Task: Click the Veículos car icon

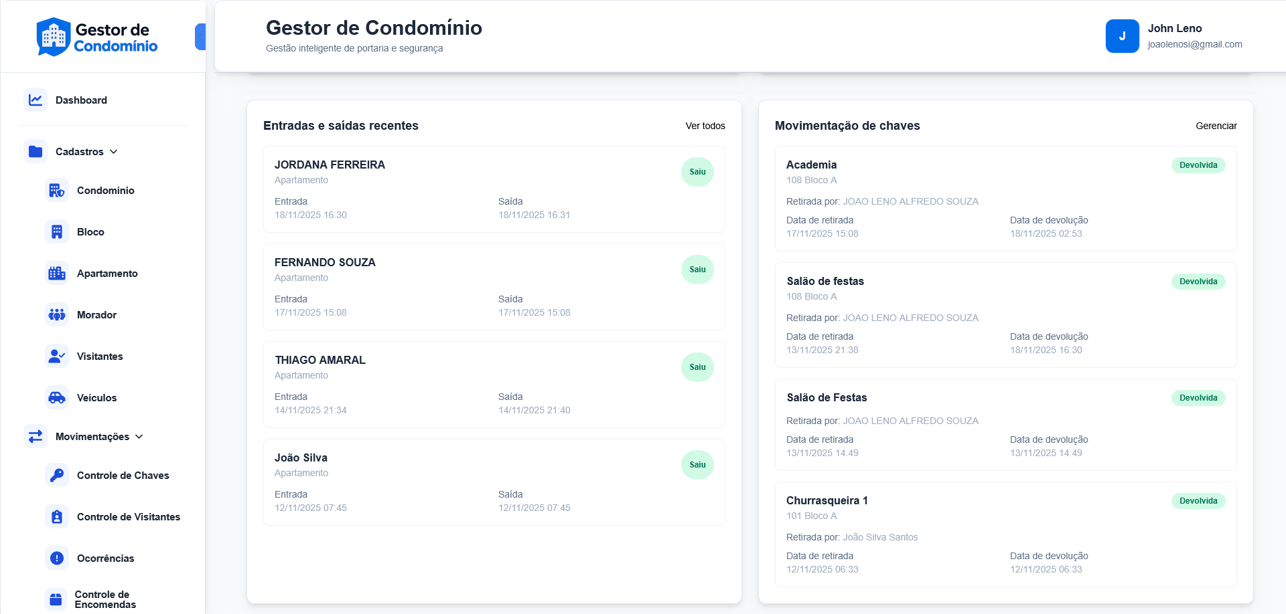Action: click(57, 397)
